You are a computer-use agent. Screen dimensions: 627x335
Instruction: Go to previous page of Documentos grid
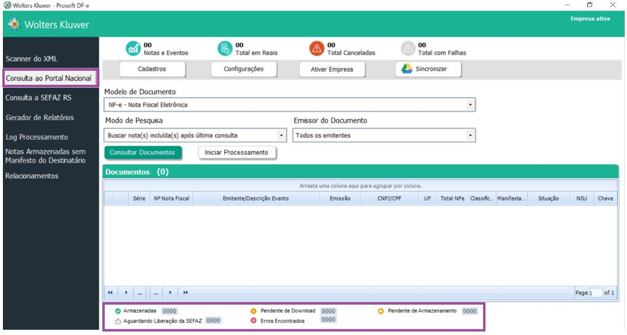pos(126,293)
